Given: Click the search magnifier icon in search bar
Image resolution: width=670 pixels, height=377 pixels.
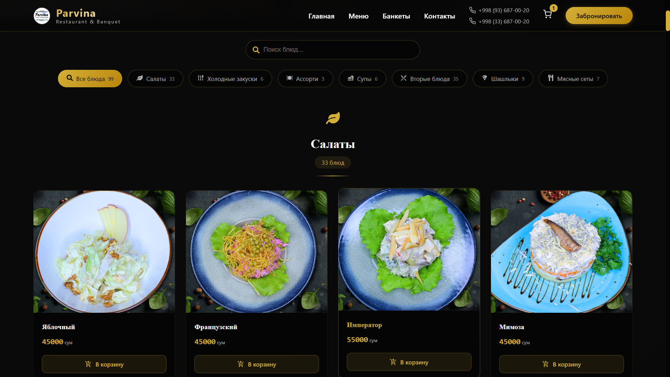Looking at the screenshot, I should 256,50.
